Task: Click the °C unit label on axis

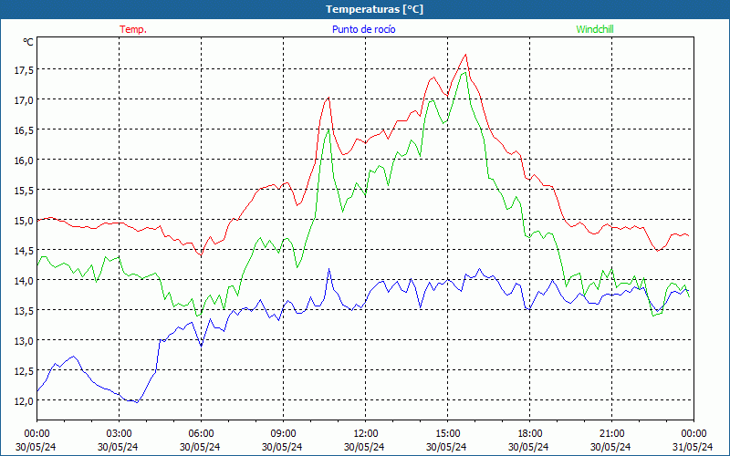Action: coord(28,42)
